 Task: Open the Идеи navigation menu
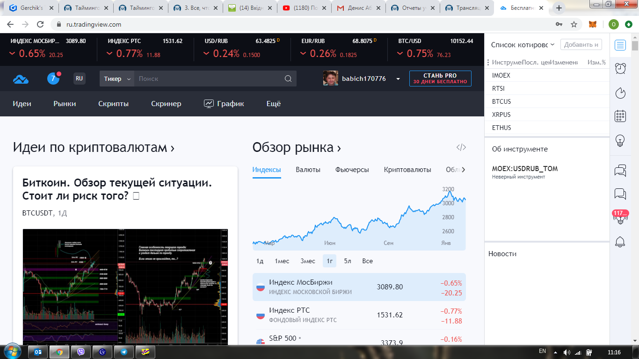click(x=22, y=104)
